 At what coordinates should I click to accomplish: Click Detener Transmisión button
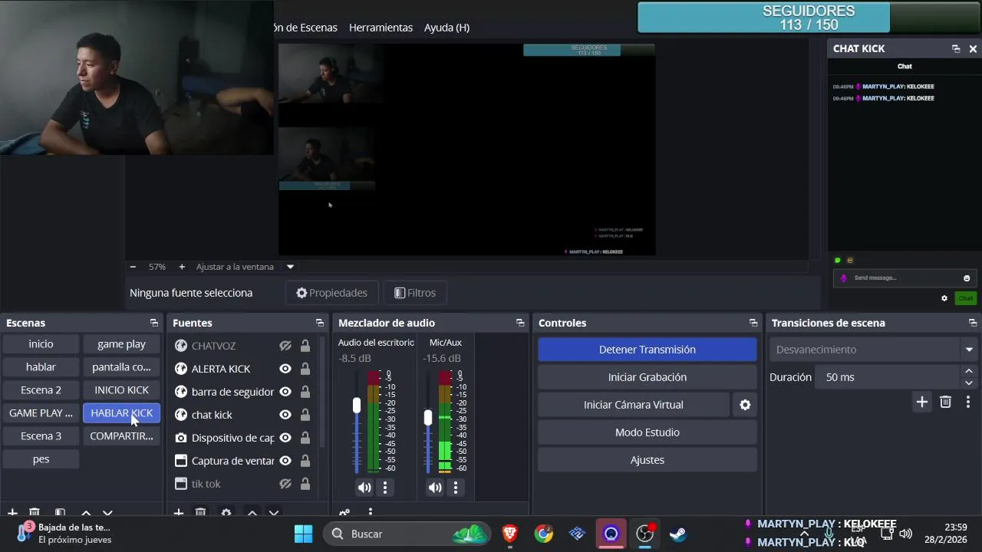point(648,350)
